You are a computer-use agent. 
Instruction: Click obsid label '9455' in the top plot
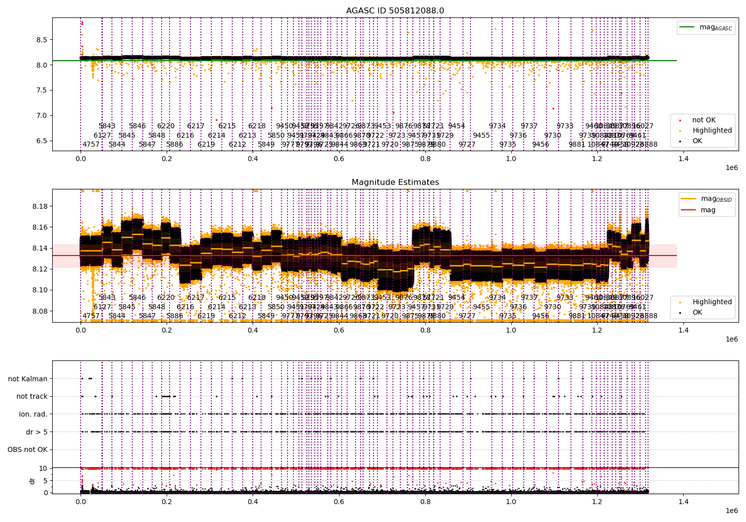481,136
